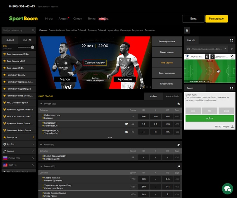Click the football icon in Live Info dropdown
237x198 pixels.
coord(188,49)
